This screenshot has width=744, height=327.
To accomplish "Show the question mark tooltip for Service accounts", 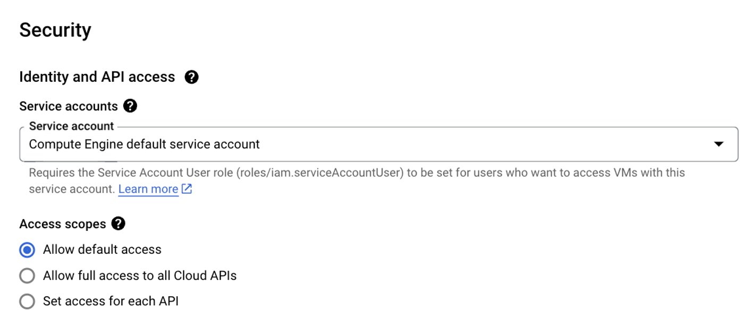I will tap(131, 106).
